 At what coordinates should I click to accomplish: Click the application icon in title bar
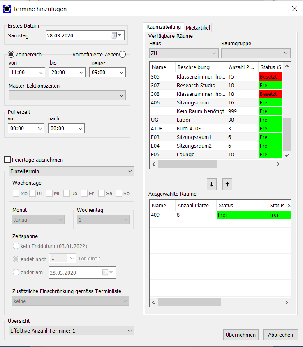click(7, 9)
